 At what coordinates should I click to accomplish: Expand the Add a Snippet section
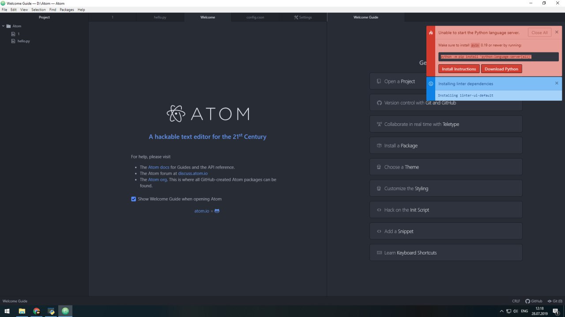[x=446, y=231]
